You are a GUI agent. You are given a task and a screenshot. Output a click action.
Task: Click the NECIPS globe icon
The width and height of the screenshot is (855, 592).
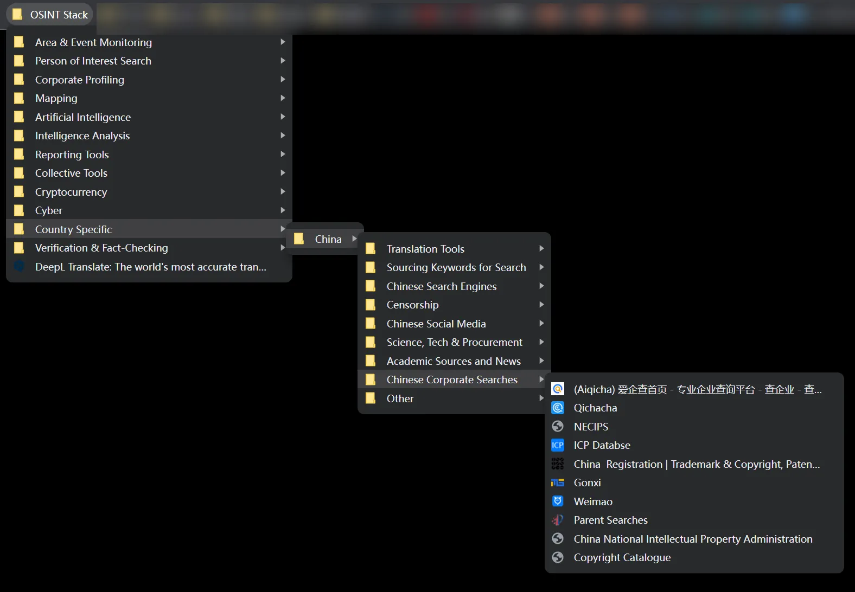[558, 427]
